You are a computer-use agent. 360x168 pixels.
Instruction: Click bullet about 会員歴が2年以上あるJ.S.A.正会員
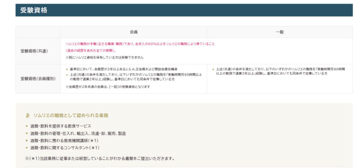point(123,69)
